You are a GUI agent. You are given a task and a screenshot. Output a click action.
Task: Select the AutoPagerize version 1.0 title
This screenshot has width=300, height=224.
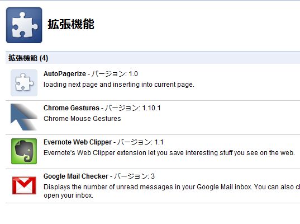tap(91, 74)
